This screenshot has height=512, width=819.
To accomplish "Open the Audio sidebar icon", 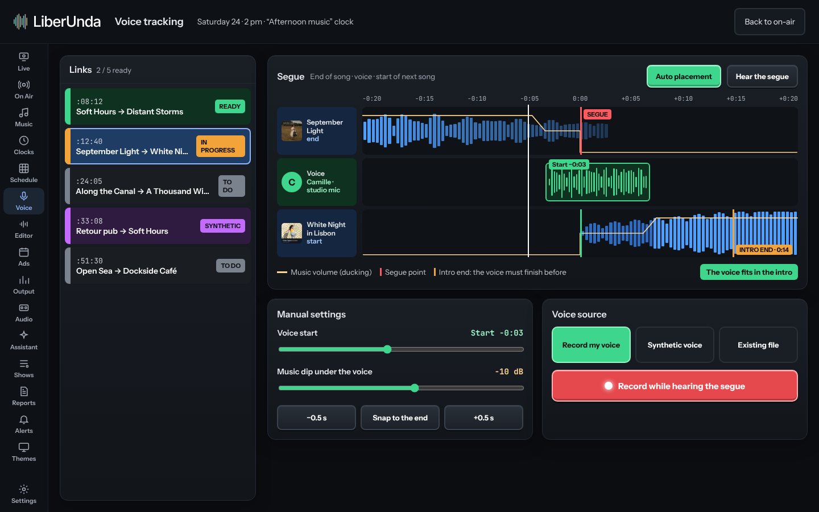I will click(24, 313).
